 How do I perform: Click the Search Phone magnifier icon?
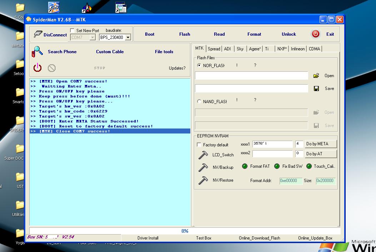37,51
